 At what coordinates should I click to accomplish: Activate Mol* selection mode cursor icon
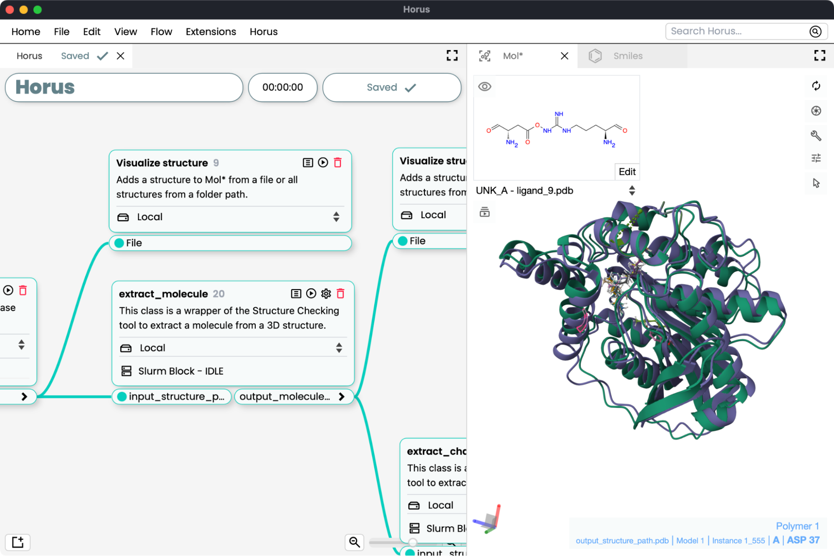click(816, 183)
